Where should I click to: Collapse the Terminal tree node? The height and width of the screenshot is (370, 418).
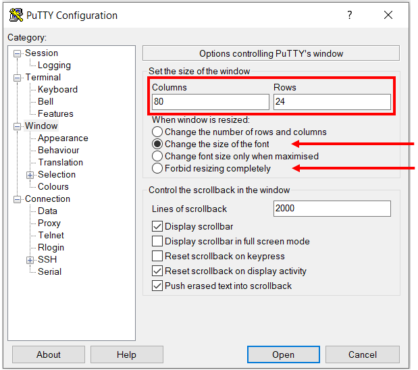(x=18, y=78)
